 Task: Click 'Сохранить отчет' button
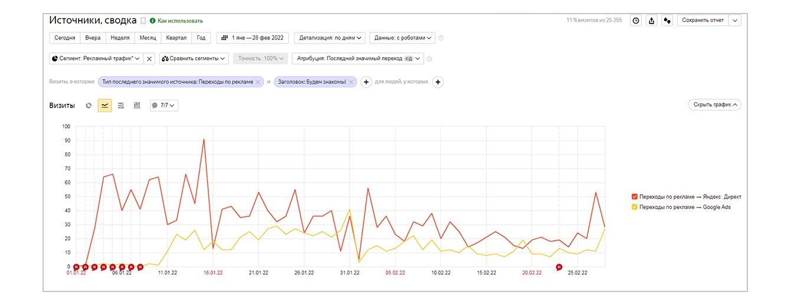coord(702,20)
